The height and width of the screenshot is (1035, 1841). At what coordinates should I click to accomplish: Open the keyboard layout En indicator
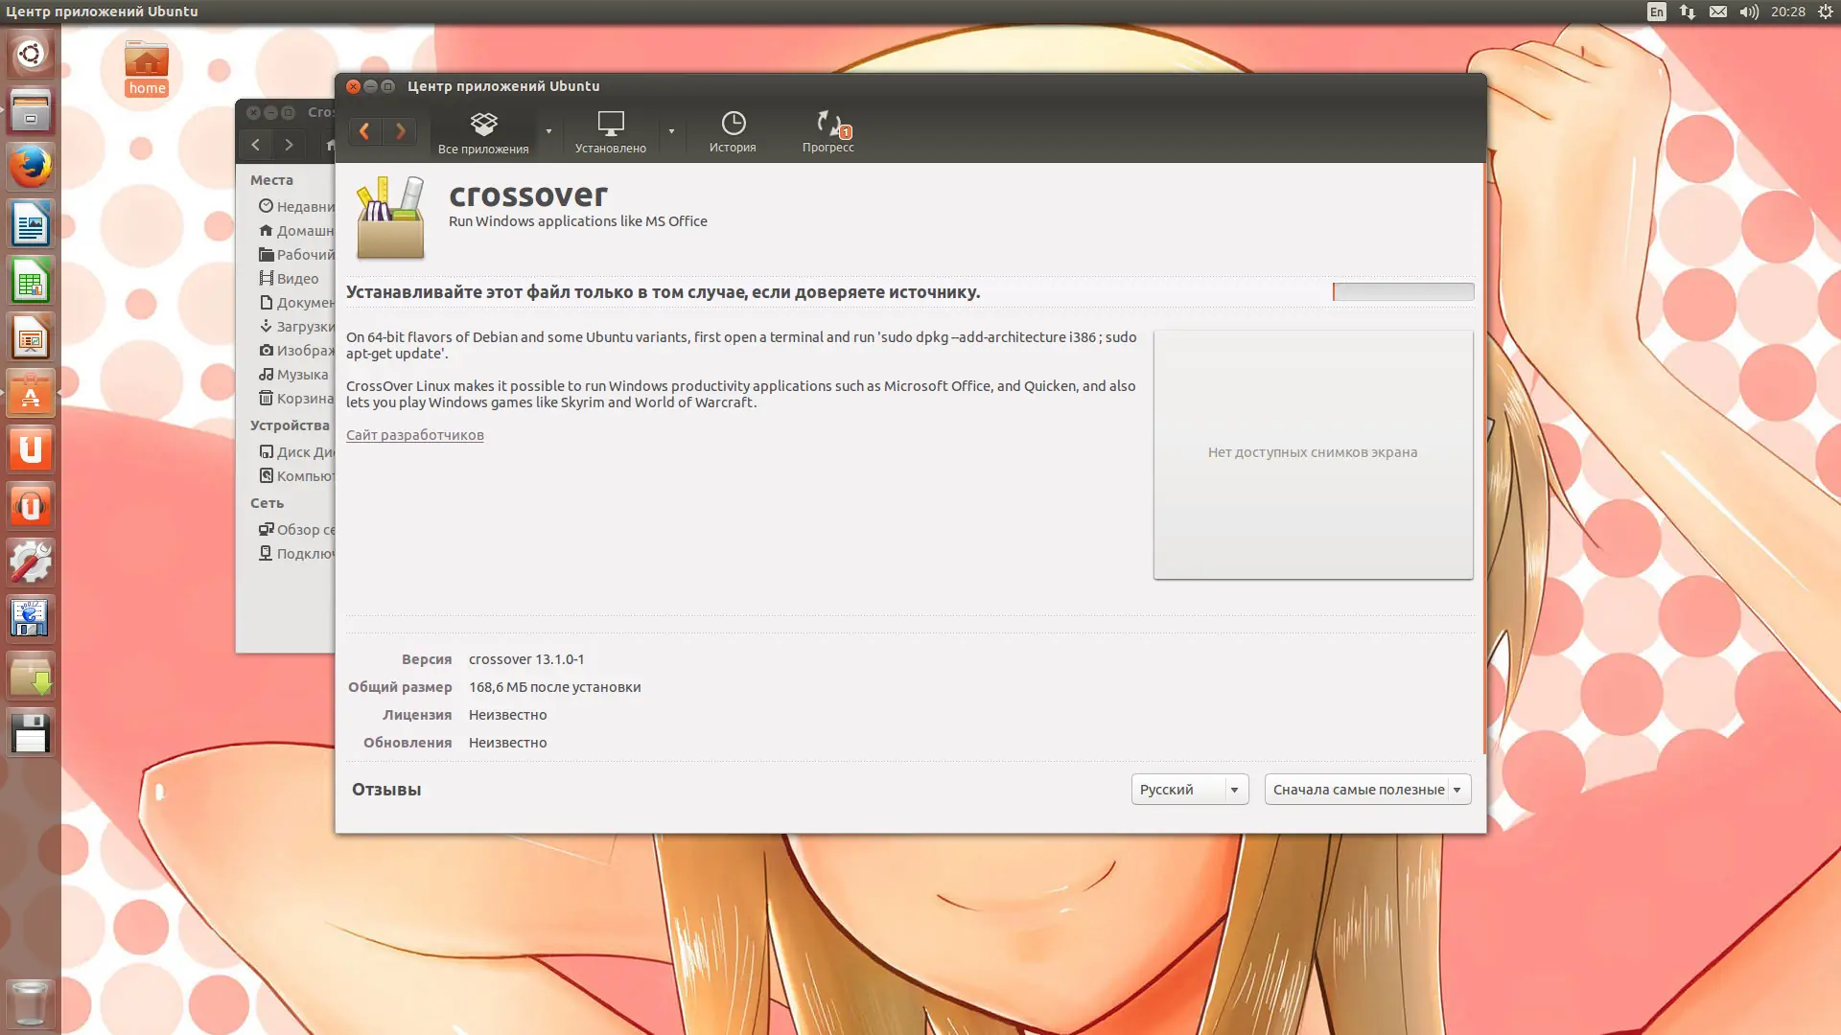pyautogui.click(x=1656, y=11)
